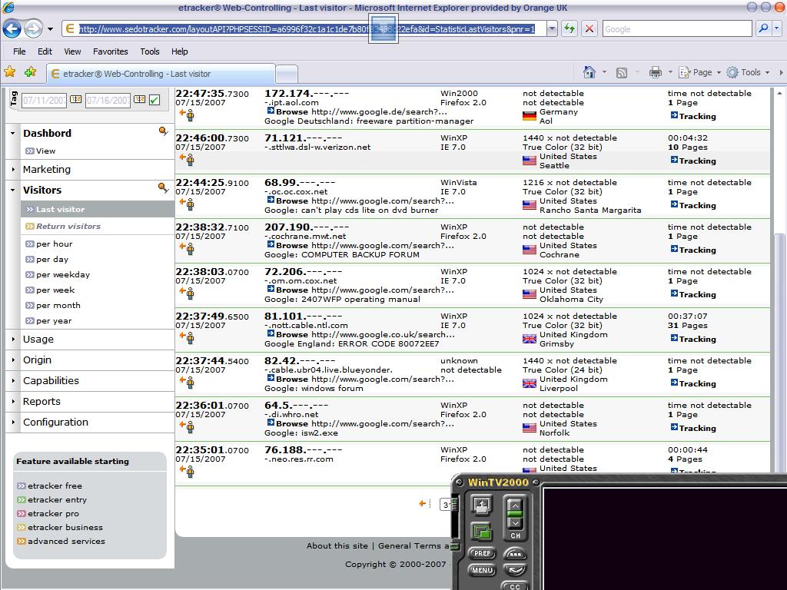This screenshot has width=787, height=590.
Task: Click the WinTV2000 full screen button
Action: [x=481, y=505]
